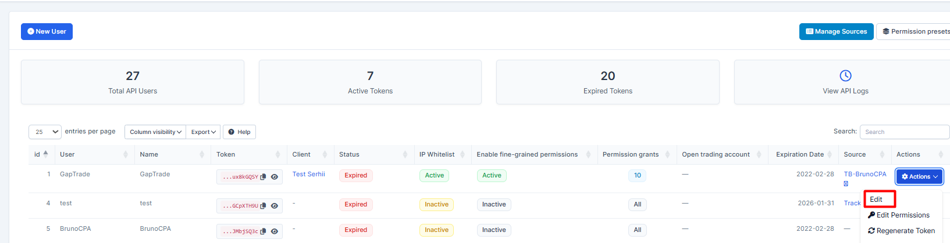
Task: Click the New User button
Action: [47, 31]
